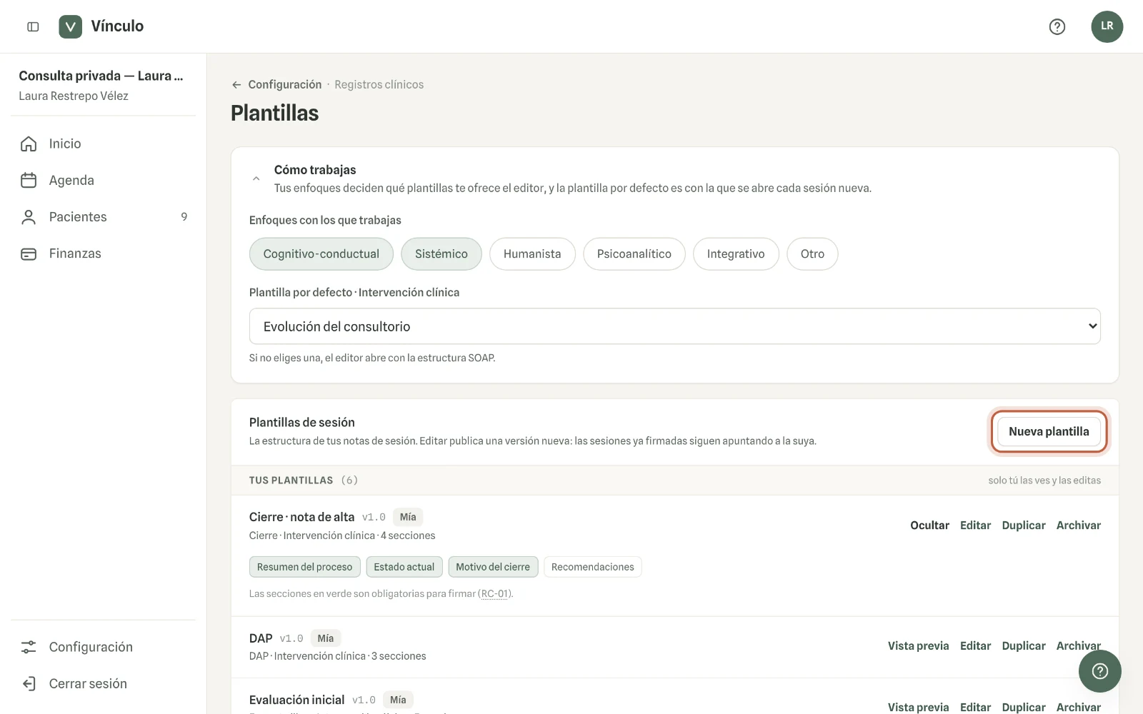1143x714 pixels.
Task: Duplicate the DAP template
Action: tap(1023, 645)
